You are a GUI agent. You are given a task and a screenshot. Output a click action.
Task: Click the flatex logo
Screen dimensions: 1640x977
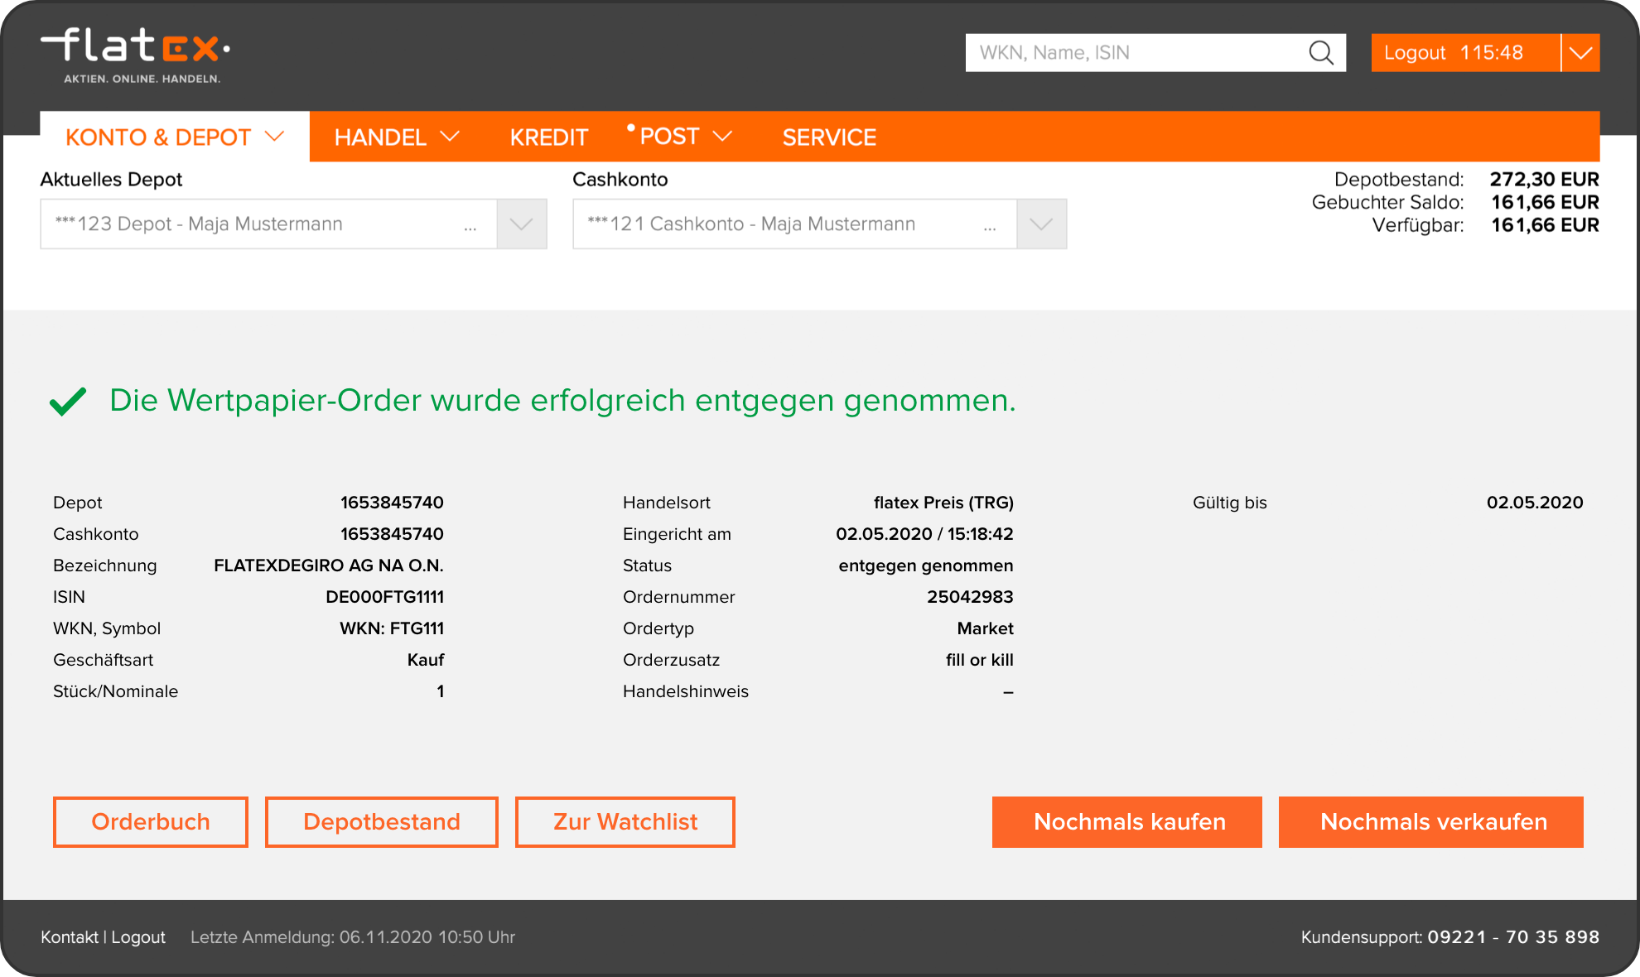pyautogui.click(x=133, y=50)
